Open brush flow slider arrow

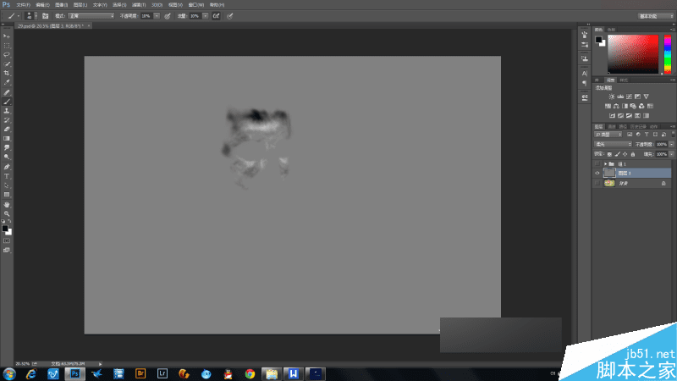coord(206,16)
